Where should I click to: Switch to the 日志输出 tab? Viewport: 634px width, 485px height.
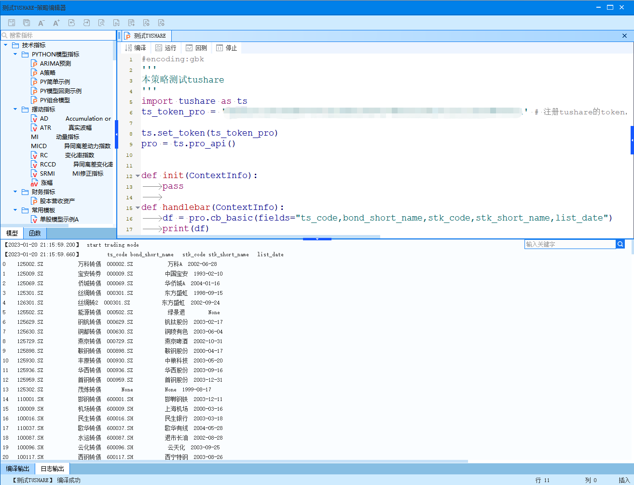pyautogui.click(x=52, y=469)
